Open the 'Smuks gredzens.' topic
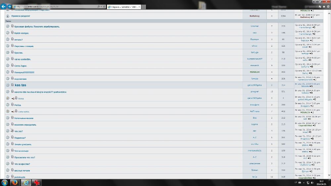 23,144
